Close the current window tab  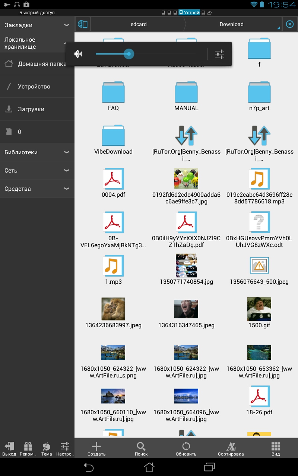(x=289, y=24)
